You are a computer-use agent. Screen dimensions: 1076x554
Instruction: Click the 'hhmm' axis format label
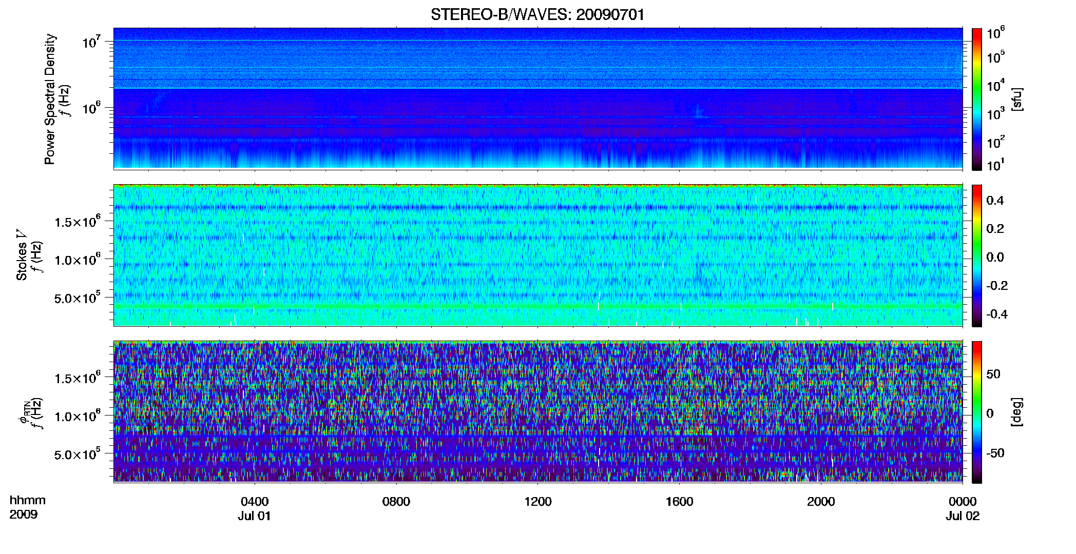(28, 501)
